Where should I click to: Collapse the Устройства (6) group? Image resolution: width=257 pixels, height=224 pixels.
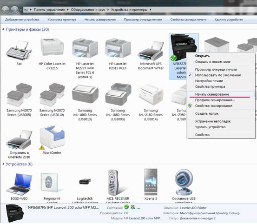[3, 164]
